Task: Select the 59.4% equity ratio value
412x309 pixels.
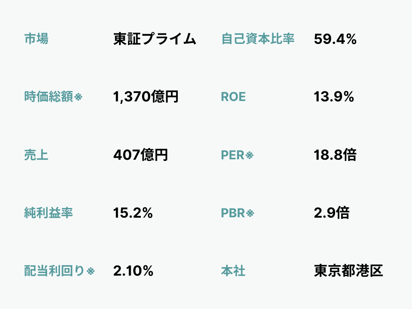Action: 335,39
